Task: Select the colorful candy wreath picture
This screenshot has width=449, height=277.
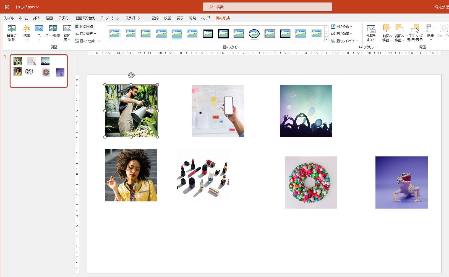Action: pyautogui.click(x=311, y=182)
